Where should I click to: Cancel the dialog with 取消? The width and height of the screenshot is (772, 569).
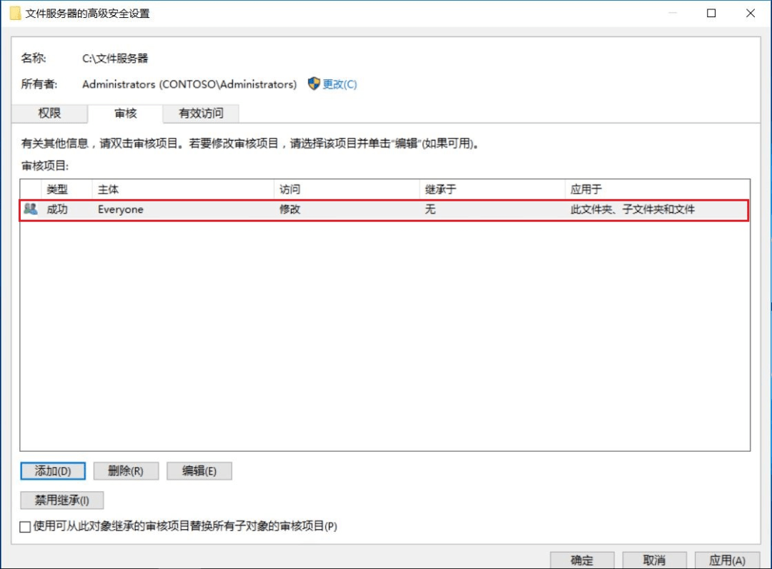click(654, 560)
